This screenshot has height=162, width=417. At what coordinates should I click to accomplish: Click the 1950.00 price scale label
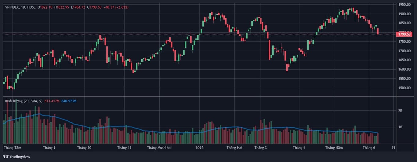pos(404,5)
